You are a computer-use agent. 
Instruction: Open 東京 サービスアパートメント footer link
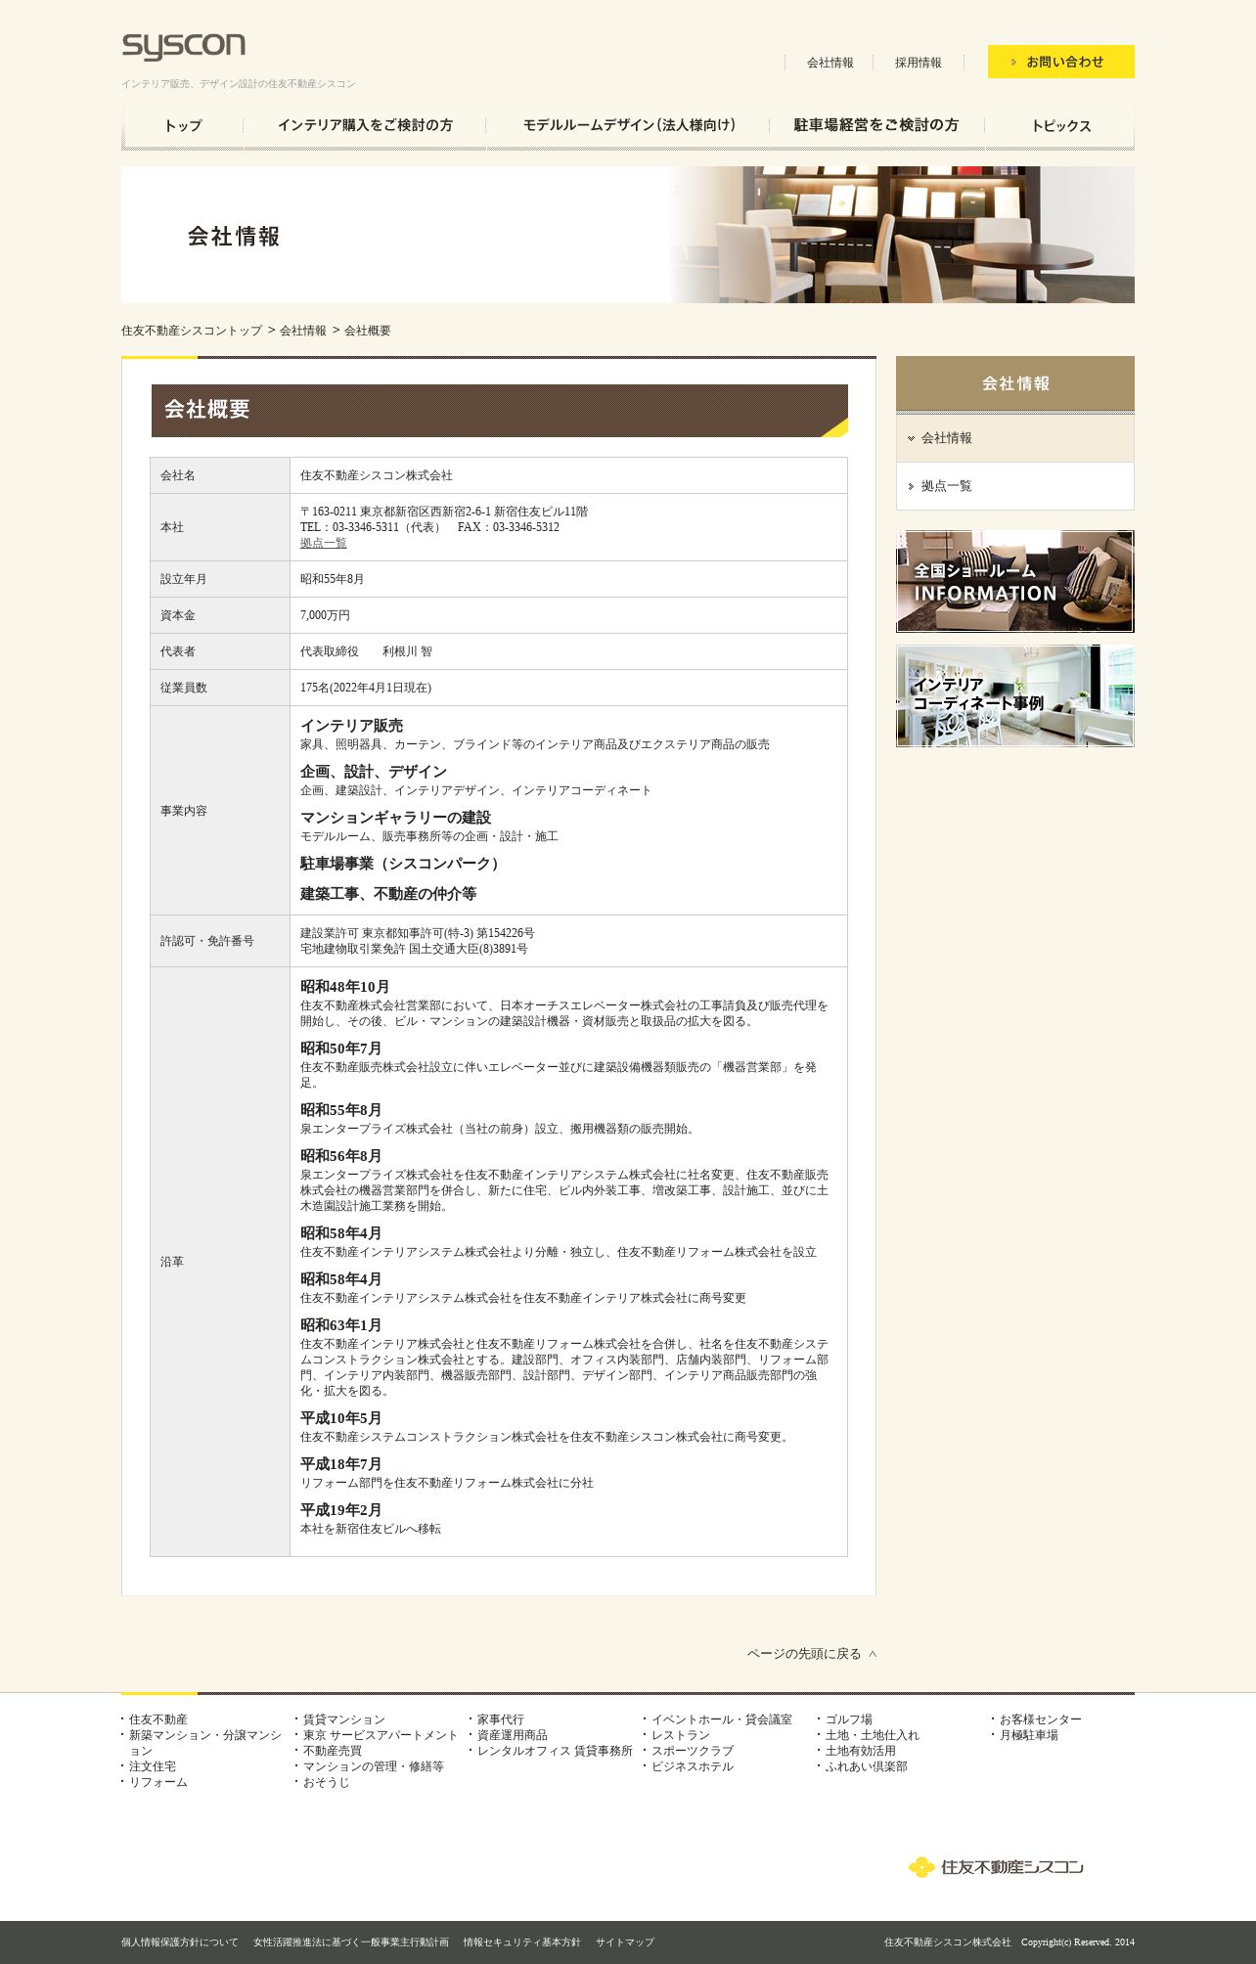pos(381,1735)
